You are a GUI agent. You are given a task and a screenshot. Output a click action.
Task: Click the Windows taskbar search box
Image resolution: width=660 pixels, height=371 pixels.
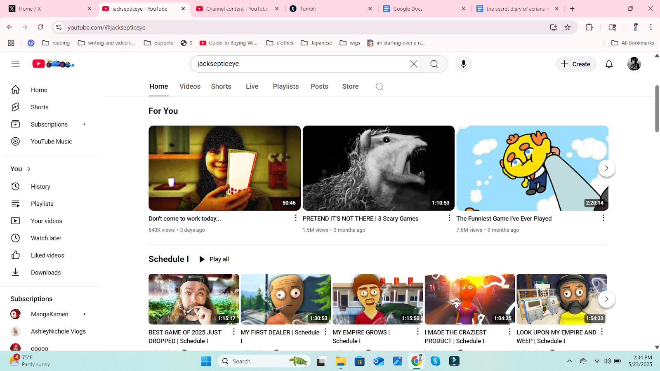point(264,361)
